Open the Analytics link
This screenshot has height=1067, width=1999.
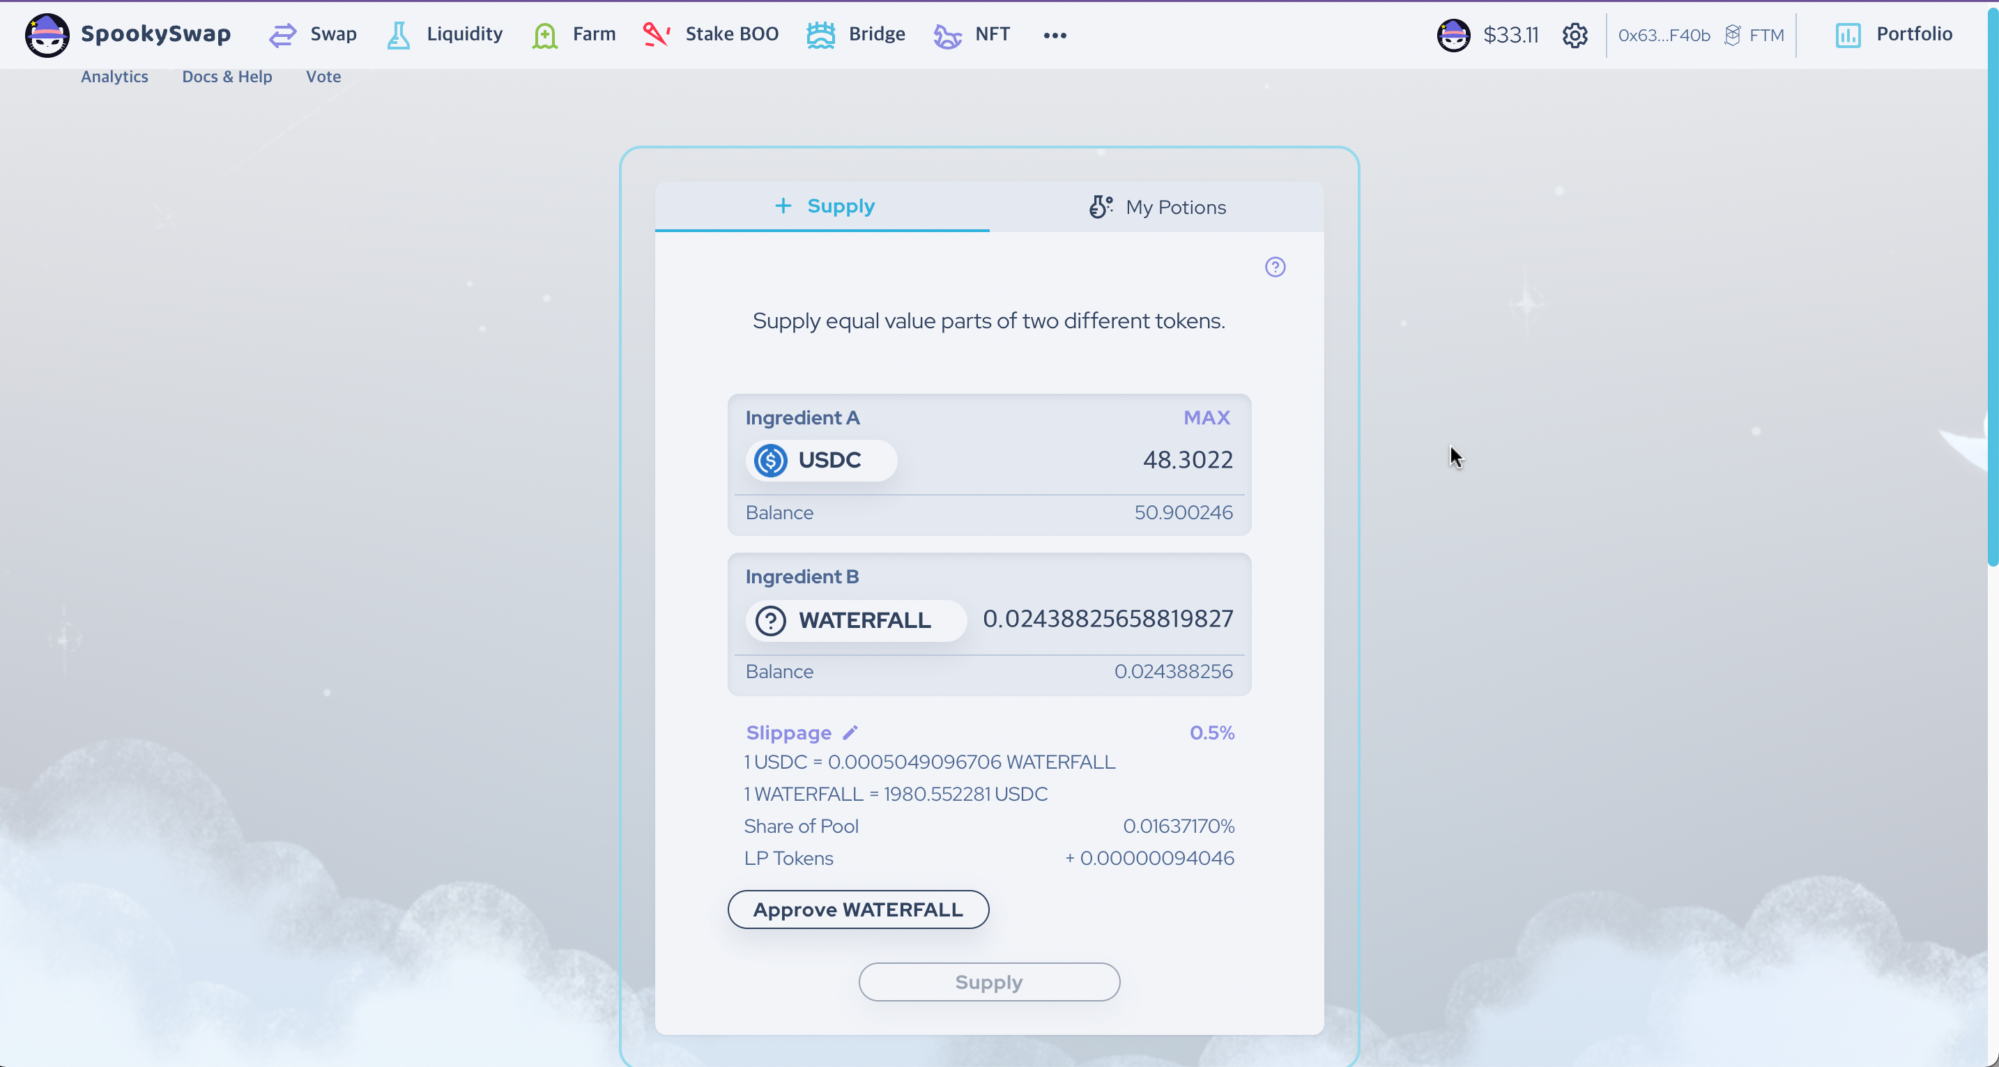pos(114,77)
